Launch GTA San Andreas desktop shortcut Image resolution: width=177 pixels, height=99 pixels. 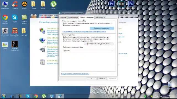[x=15, y=46]
